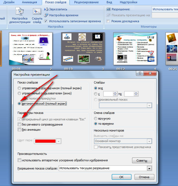Viewport: 178px width, 186px height.
Task: Launch Настройка времени rehearsal timing
Action: pyautogui.click(x=61, y=15)
